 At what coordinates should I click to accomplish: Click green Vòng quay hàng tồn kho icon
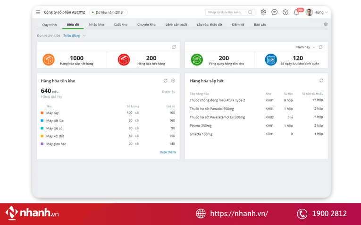pos(197,60)
